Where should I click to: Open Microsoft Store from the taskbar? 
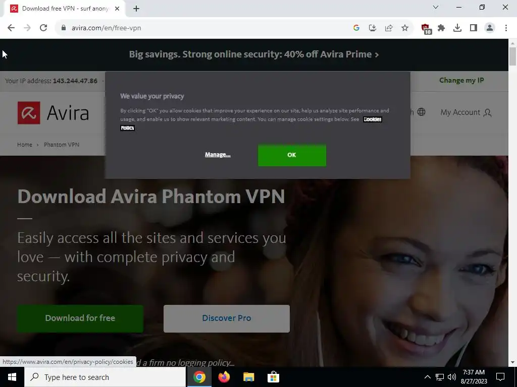click(x=273, y=377)
